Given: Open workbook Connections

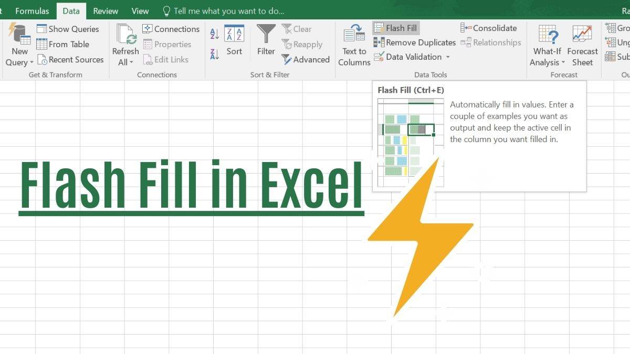Looking at the screenshot, I should click(171, 29).
